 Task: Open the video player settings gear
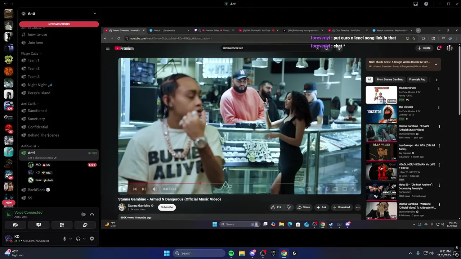pos(327,189)
